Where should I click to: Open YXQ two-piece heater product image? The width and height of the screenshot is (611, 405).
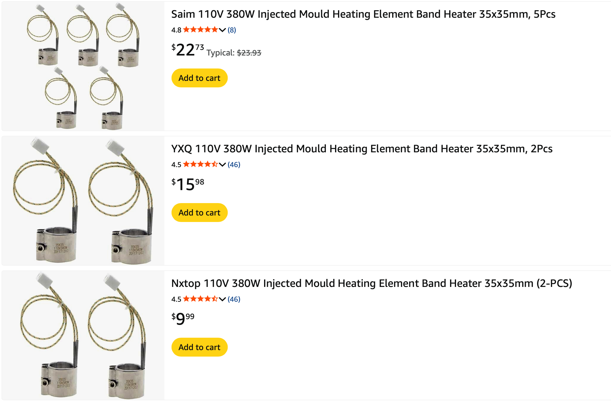coord(83,201)
